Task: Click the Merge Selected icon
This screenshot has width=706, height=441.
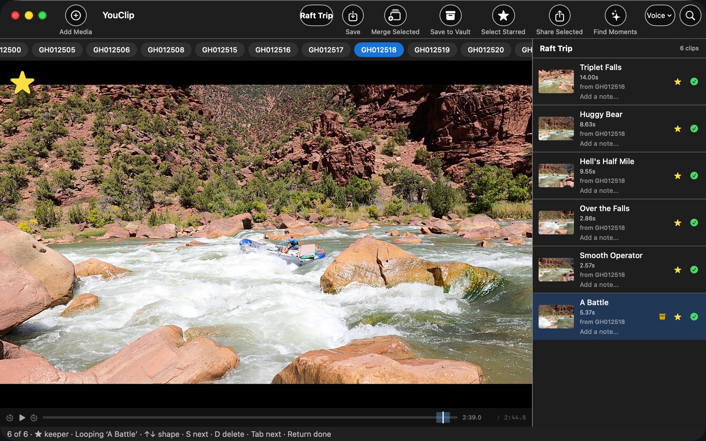Action: click(395, 15)
